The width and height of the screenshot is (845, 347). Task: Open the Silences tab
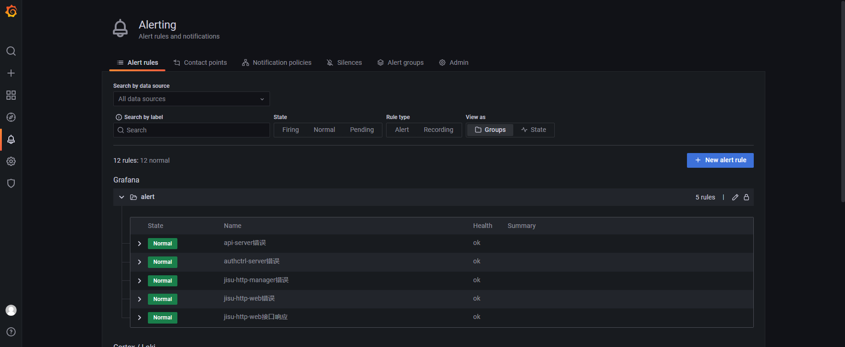click(x=344, y=63)
